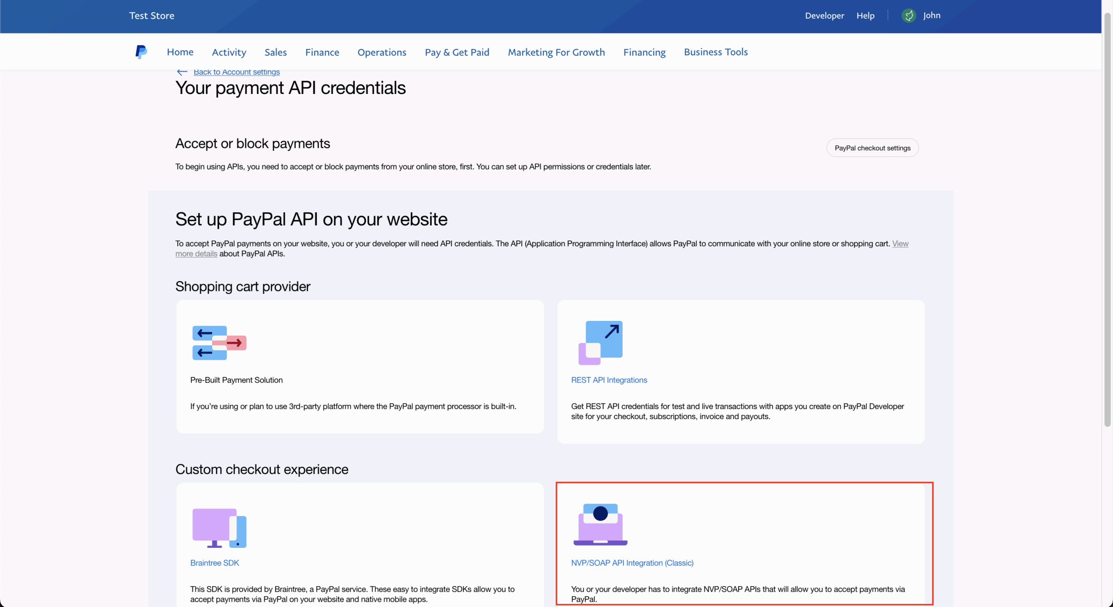Click the Help link
The width and height of the screenshot is (1113, 607).
pyautogui.click(x=865, y=15)
